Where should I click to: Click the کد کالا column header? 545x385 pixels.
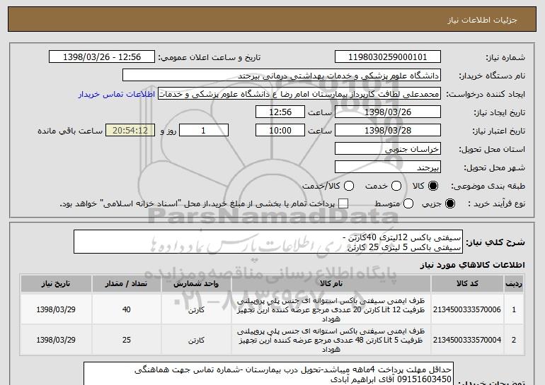click(x=467, y=284)
